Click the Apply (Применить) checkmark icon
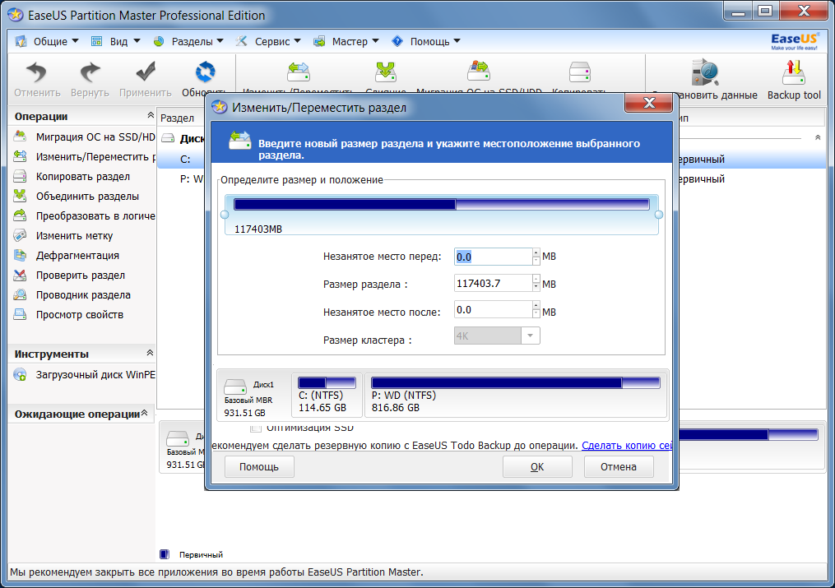 click(x=146, y=72)
